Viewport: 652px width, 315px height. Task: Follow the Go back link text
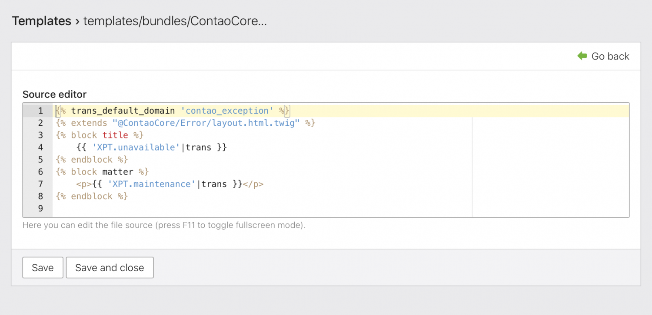click(x=610, y=56)
